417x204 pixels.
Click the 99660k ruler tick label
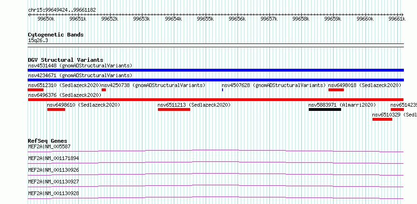[365, 19]
